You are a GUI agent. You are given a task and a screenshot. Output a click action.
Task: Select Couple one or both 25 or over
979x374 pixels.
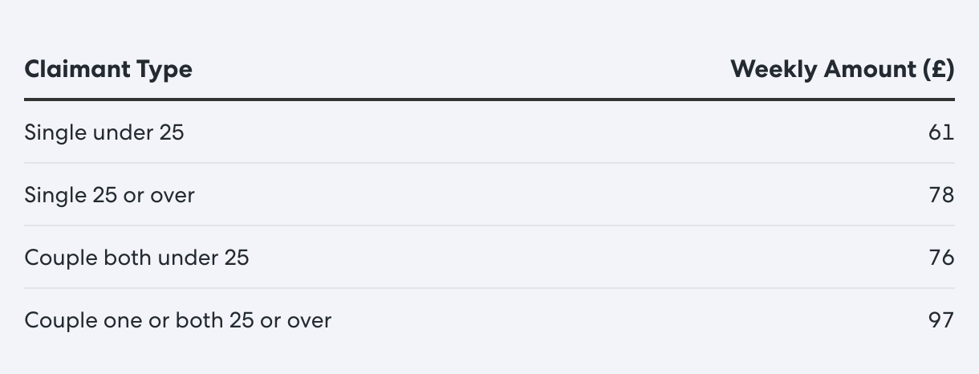point(178,319)
